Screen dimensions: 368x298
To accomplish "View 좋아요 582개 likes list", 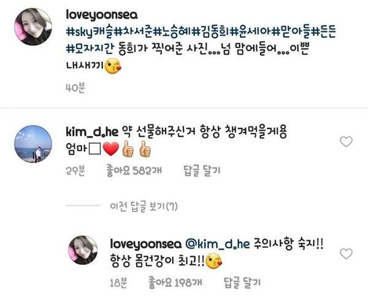I will [x=134, y=171].
